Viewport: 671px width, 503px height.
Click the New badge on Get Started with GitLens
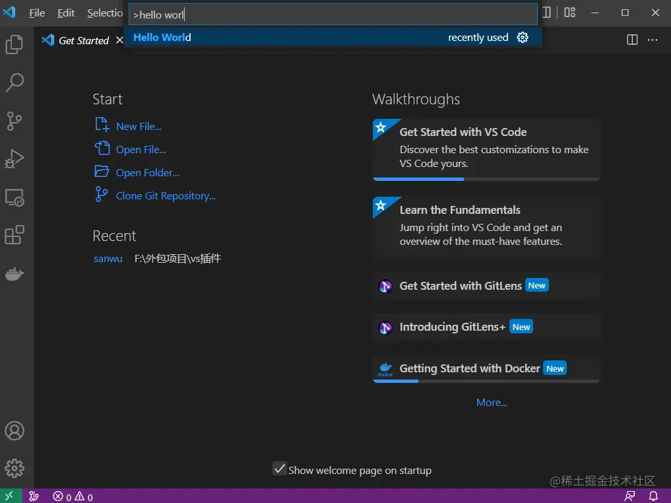pyautogui.click(x=536, y=286)
